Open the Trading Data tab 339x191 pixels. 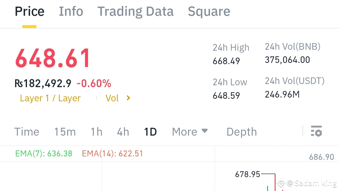tap(135, 12)
